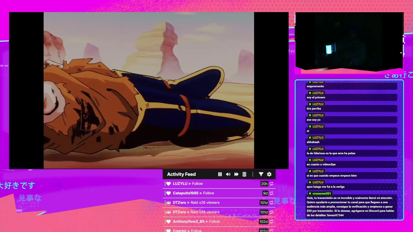The height and width of the screenshot is (232, 413).
Task: Click message 'epro luego me fui a la verfga'
Action: (326, 187)
